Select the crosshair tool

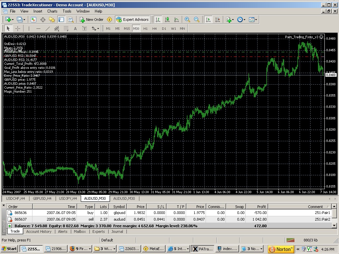[18, 28]
